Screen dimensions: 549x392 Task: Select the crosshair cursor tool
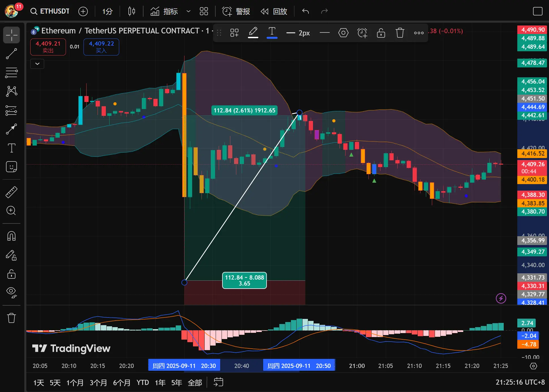coord(11,35)
